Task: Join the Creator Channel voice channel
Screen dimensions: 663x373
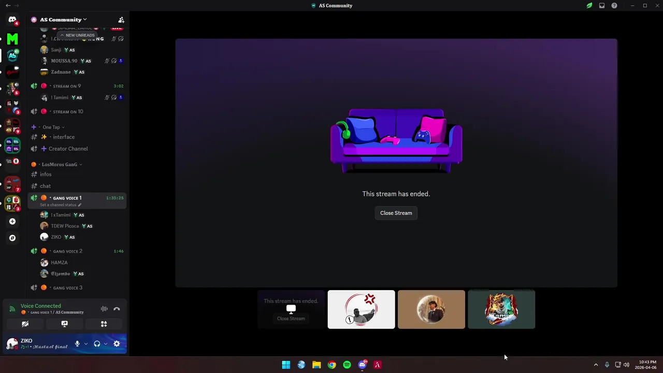Action: click(78, 149)
